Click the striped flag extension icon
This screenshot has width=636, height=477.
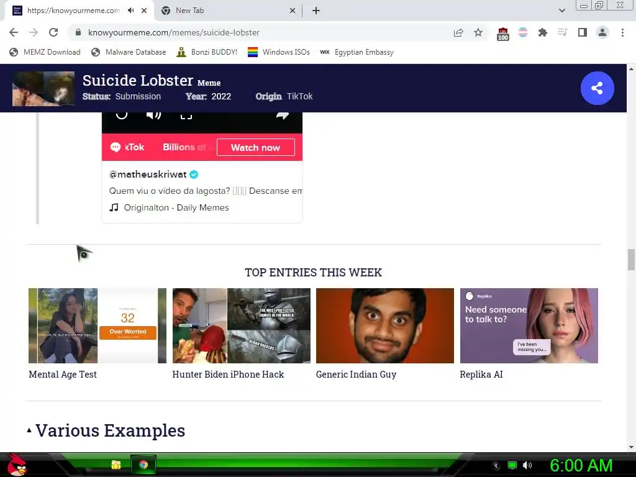click(x=523, y=32)
